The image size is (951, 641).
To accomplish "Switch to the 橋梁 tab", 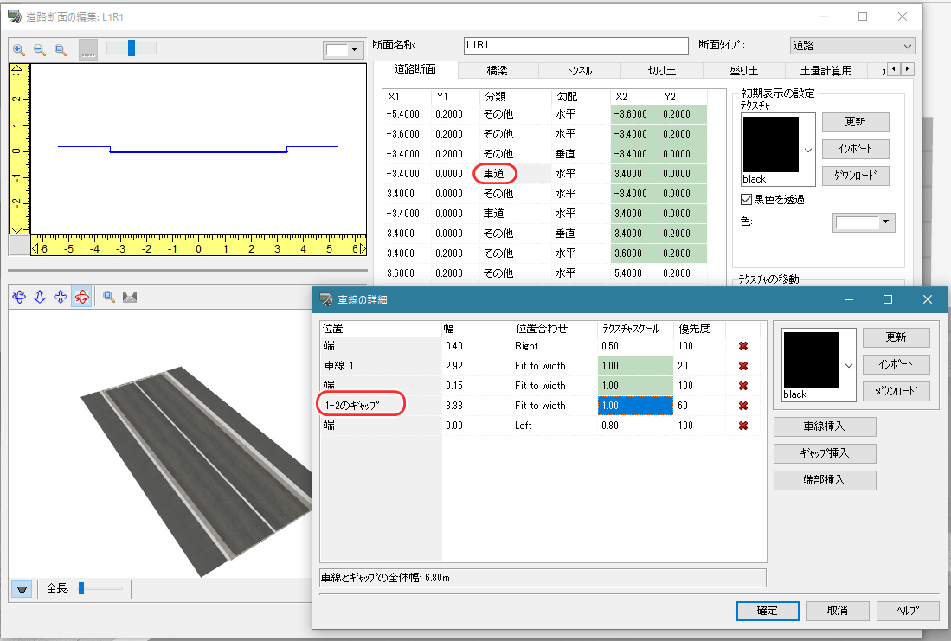I will point(498,71).
